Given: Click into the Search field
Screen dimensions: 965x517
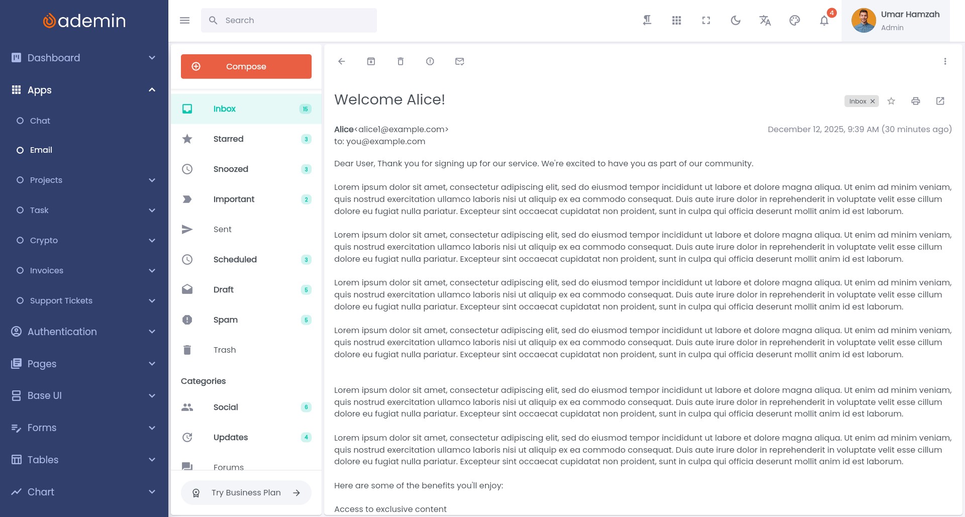Looking at the screenshot, I should pos(297,21).
